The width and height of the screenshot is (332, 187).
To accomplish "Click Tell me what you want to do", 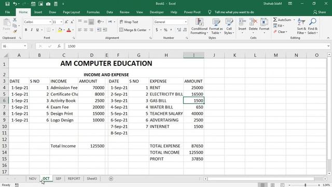I will pos(234,12).
